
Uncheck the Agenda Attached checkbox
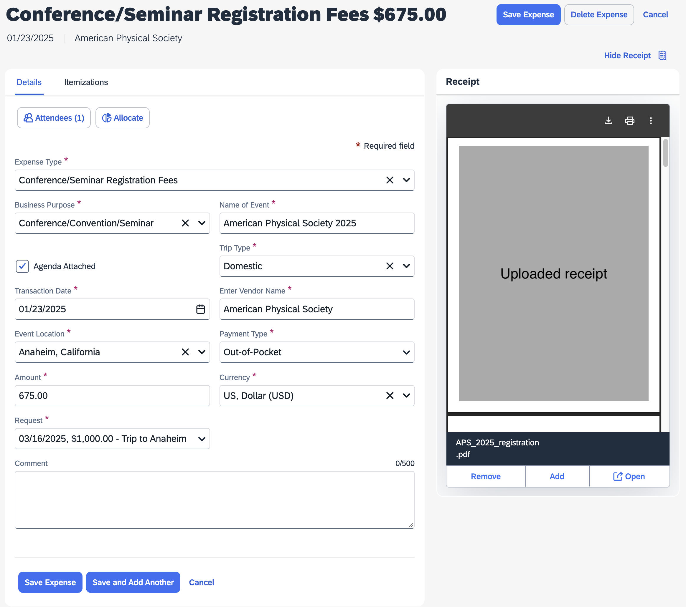(22, 266)
